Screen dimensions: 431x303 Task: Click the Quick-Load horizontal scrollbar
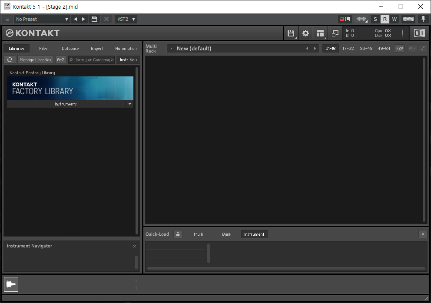point(286,268)
